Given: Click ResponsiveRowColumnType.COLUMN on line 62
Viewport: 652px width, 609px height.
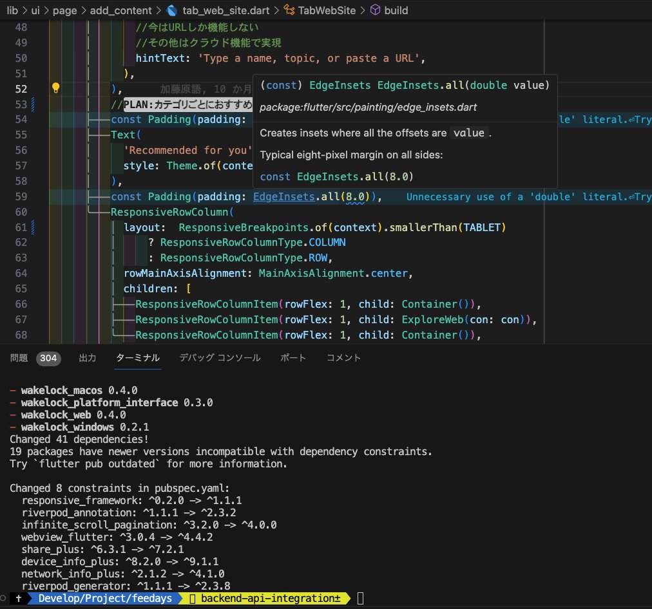Looking at the screenshot, I should 253,242.
